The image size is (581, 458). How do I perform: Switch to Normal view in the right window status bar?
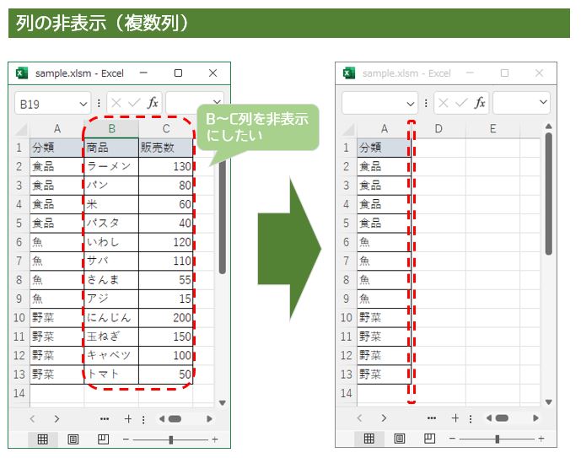(x=369, y=439)
